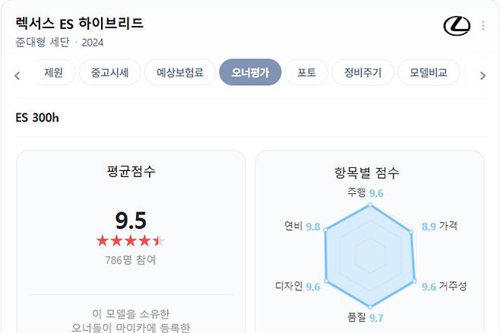Viewport: 500px width, 333px height.
Task: Click the 가격 8.9 score label
Action: pos(439,227)
